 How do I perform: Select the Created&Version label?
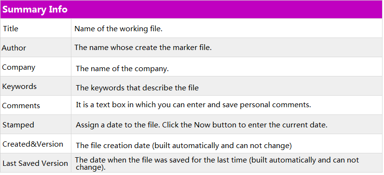tap(33, 144)
